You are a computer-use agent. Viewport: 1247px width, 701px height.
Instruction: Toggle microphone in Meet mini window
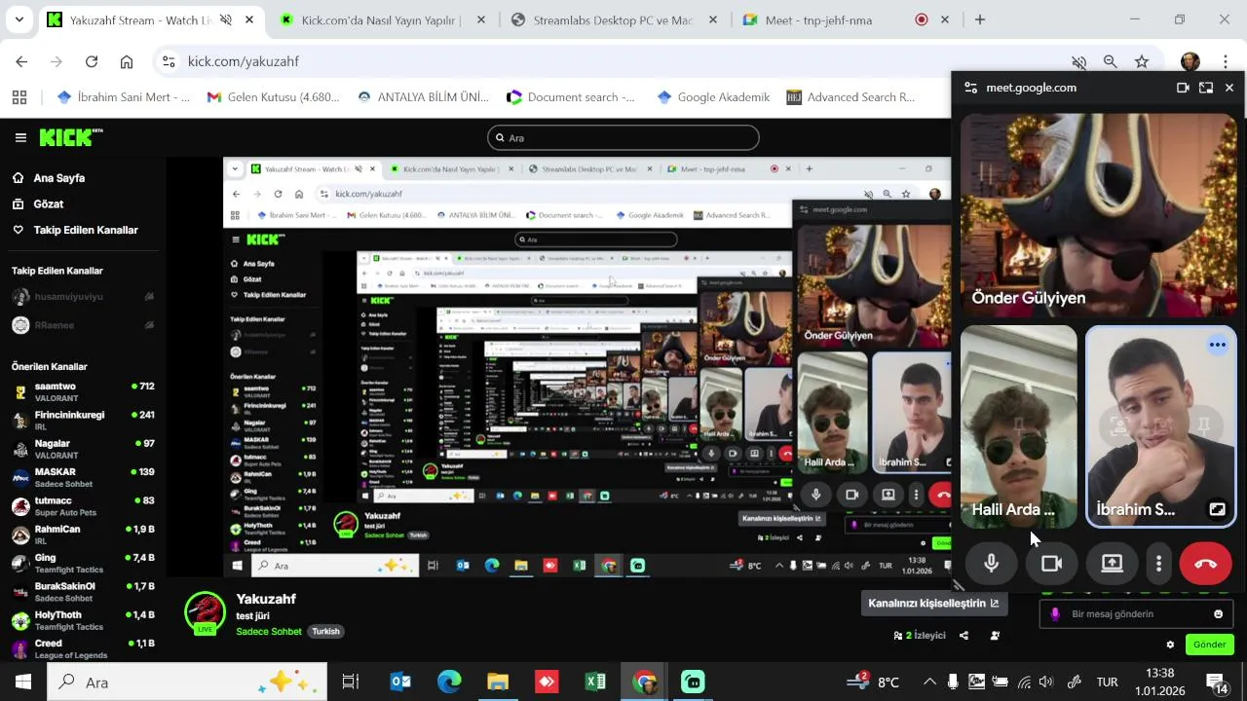[x=991, y=564]
